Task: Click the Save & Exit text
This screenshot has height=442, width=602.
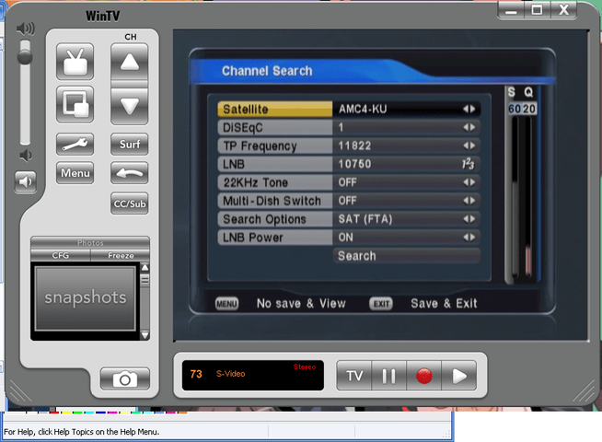Action: [x=444, y=303]
